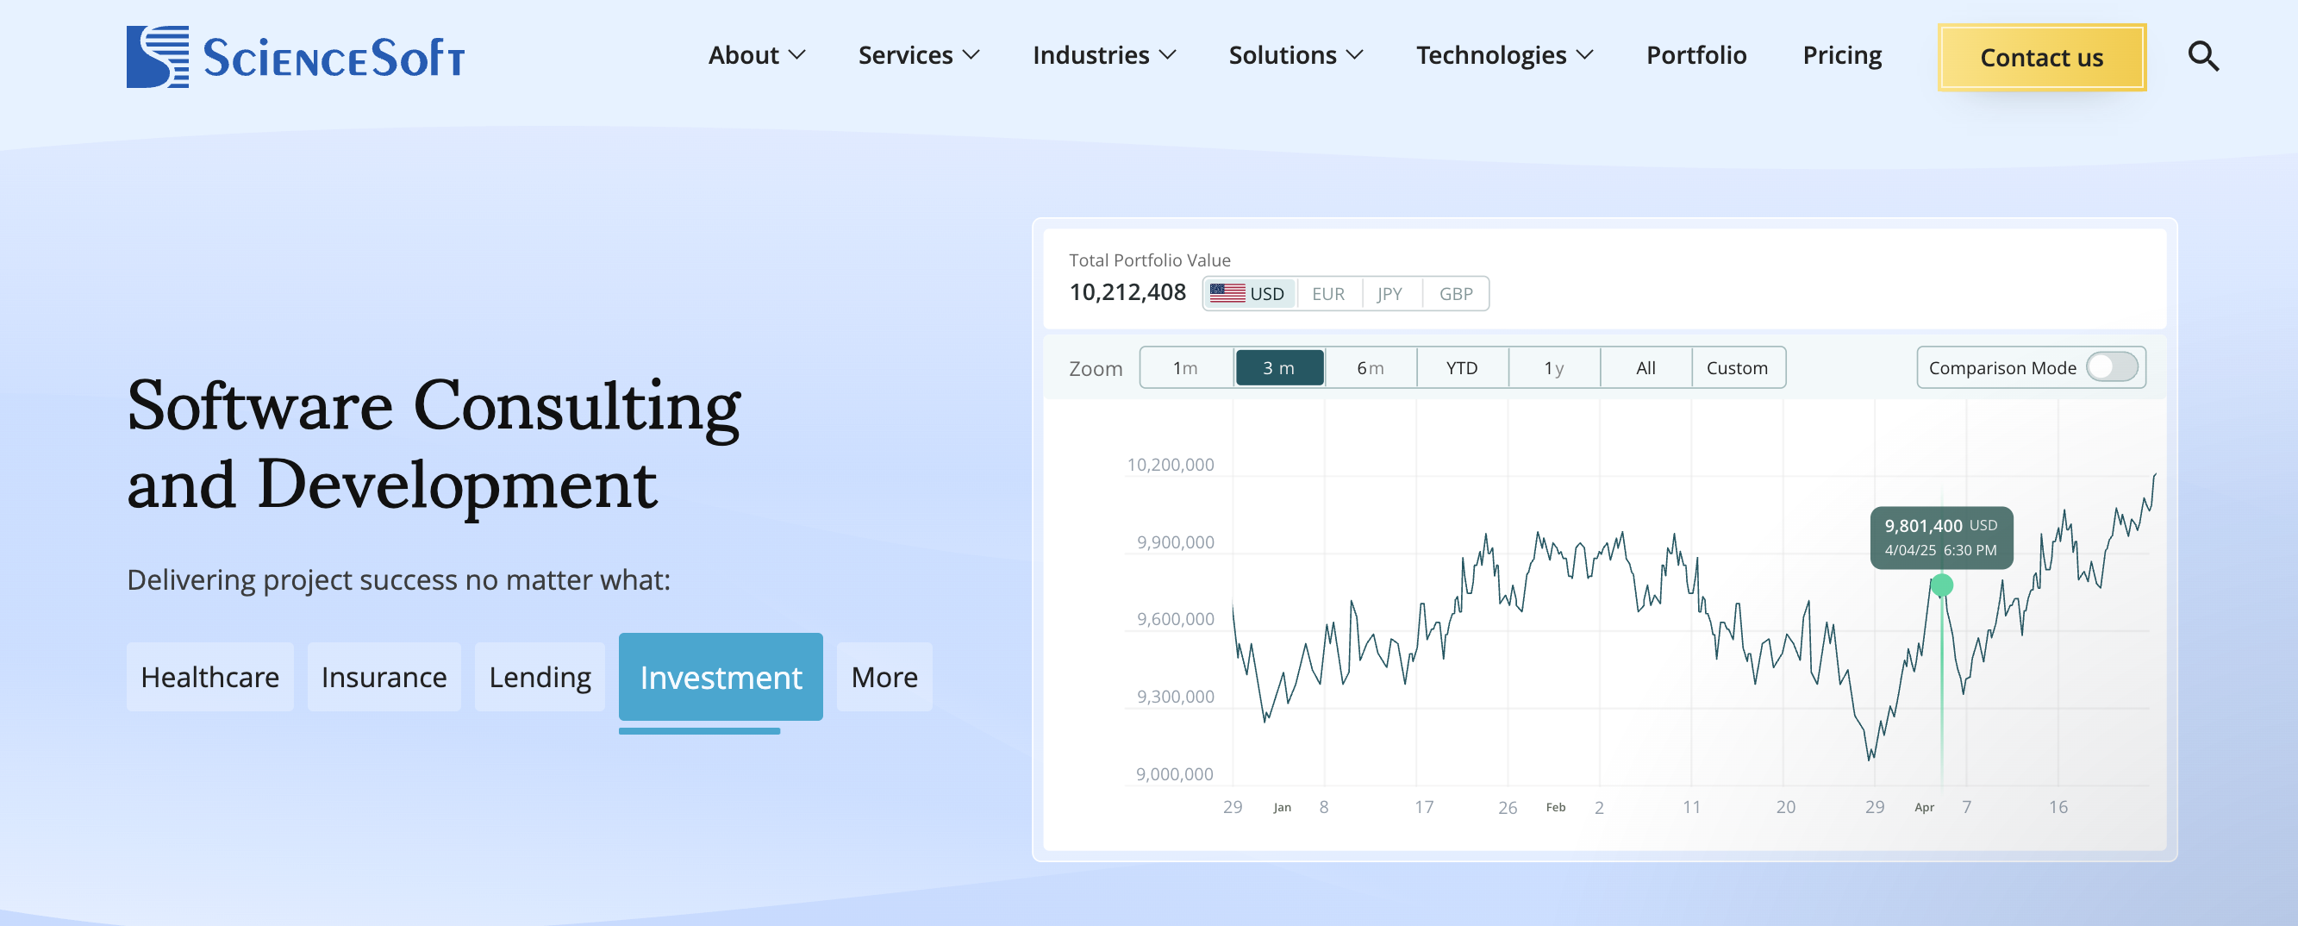
Task: Open the Industries dropdown
Action: (1103, 55)
